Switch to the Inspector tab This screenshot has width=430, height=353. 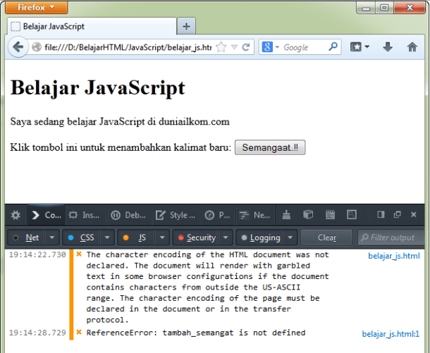click(85, 215)
